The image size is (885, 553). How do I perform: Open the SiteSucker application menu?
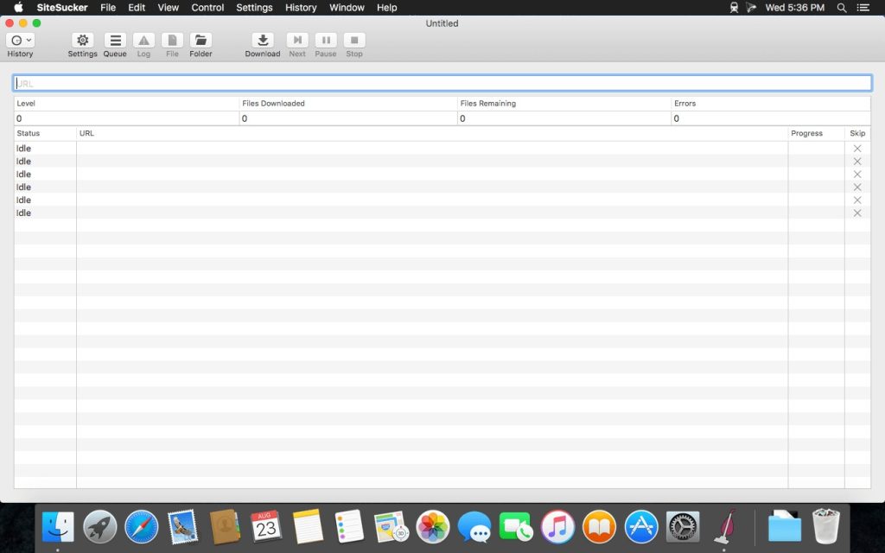pyautogui.click(x=62, y=8)
